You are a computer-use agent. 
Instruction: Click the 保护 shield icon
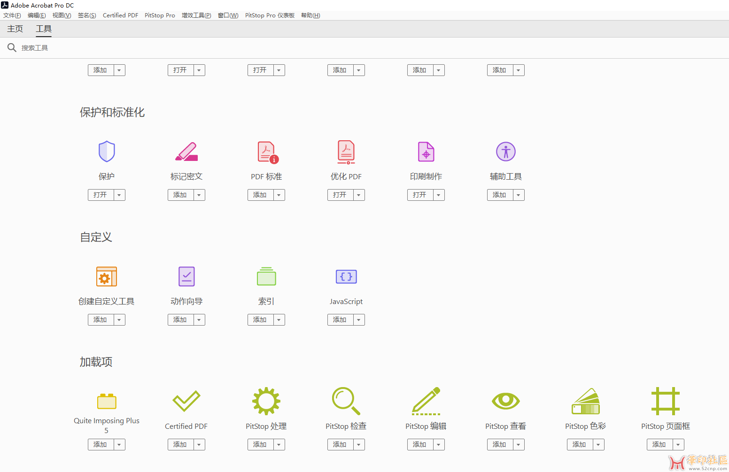(x=107, y=152)
